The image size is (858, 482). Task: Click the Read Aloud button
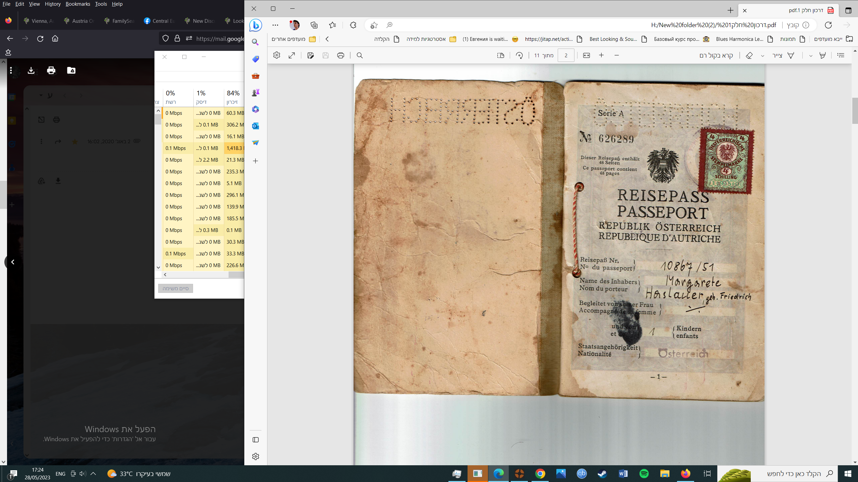pos(716,56)
